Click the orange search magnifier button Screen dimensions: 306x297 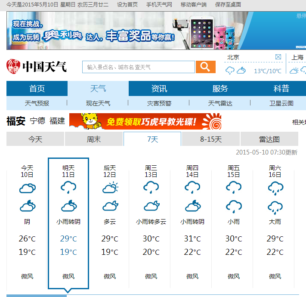coord(205,67)
